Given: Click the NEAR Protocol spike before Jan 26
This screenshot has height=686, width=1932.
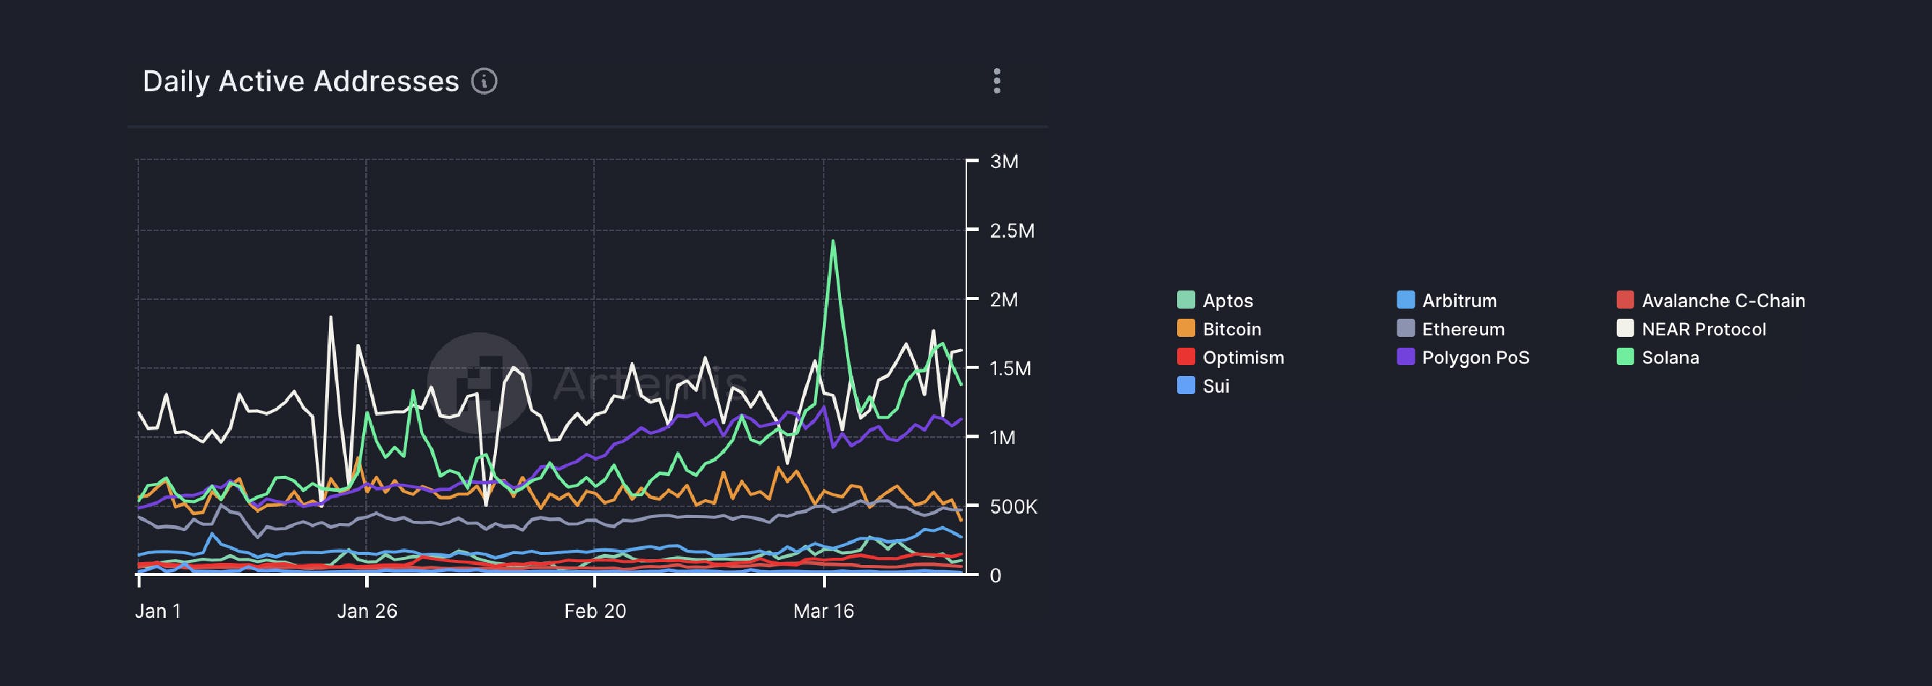Looking at the screenshot, I should point(331,318).
